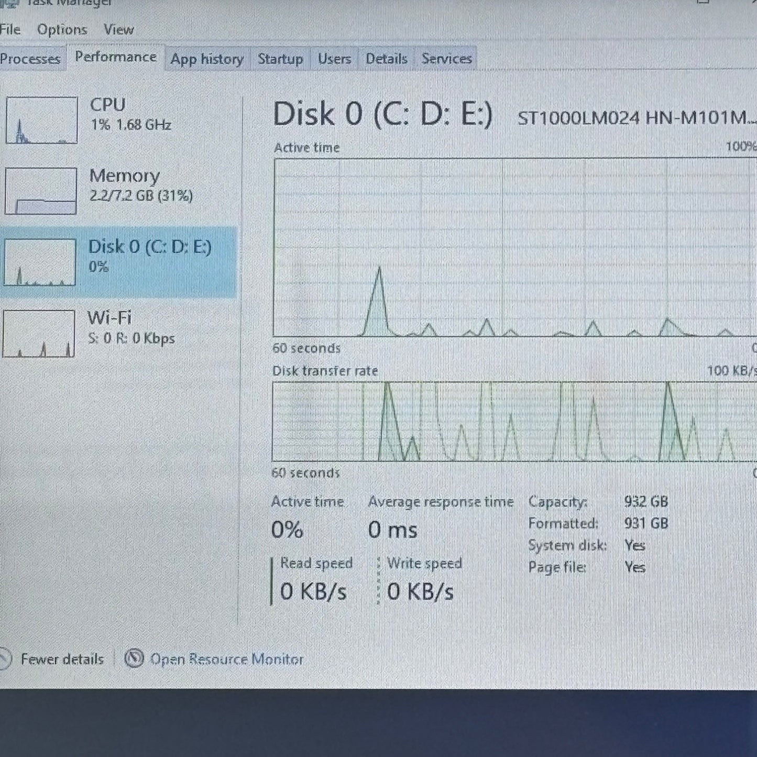Image resolution: width=757 pixels, height=757 pixels.
Task: Open the Options menu
Action: (x=62, y=30)
